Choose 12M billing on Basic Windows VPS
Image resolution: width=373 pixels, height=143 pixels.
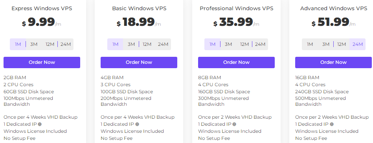(x=147, y=44)
